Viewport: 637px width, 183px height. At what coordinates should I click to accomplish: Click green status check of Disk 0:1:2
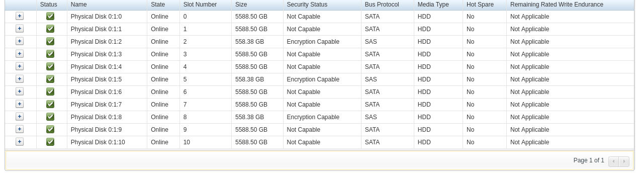point(50,41)
